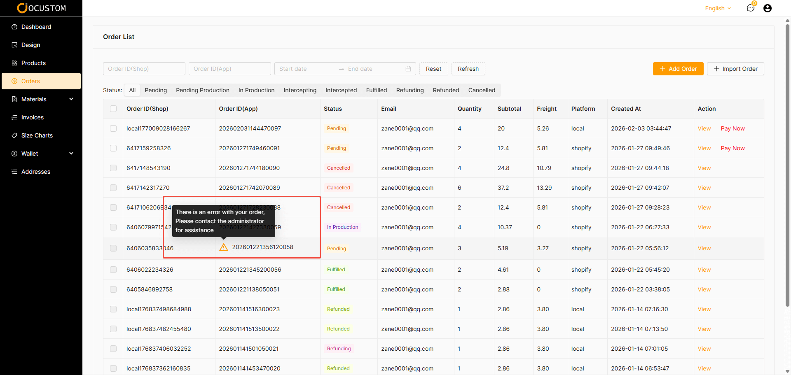Viewport: 791px width, 375px height.
Task: Click the Dashboard icon in sidebar
Action: [x=14, y=27]
